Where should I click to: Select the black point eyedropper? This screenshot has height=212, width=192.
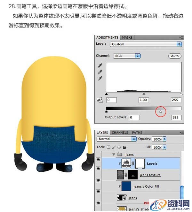(100, 65)
